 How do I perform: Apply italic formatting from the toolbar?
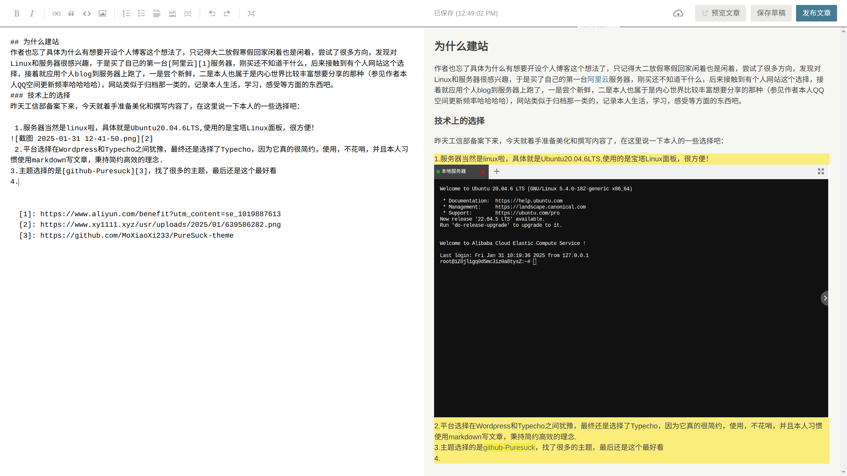click(x=32, y=13)
